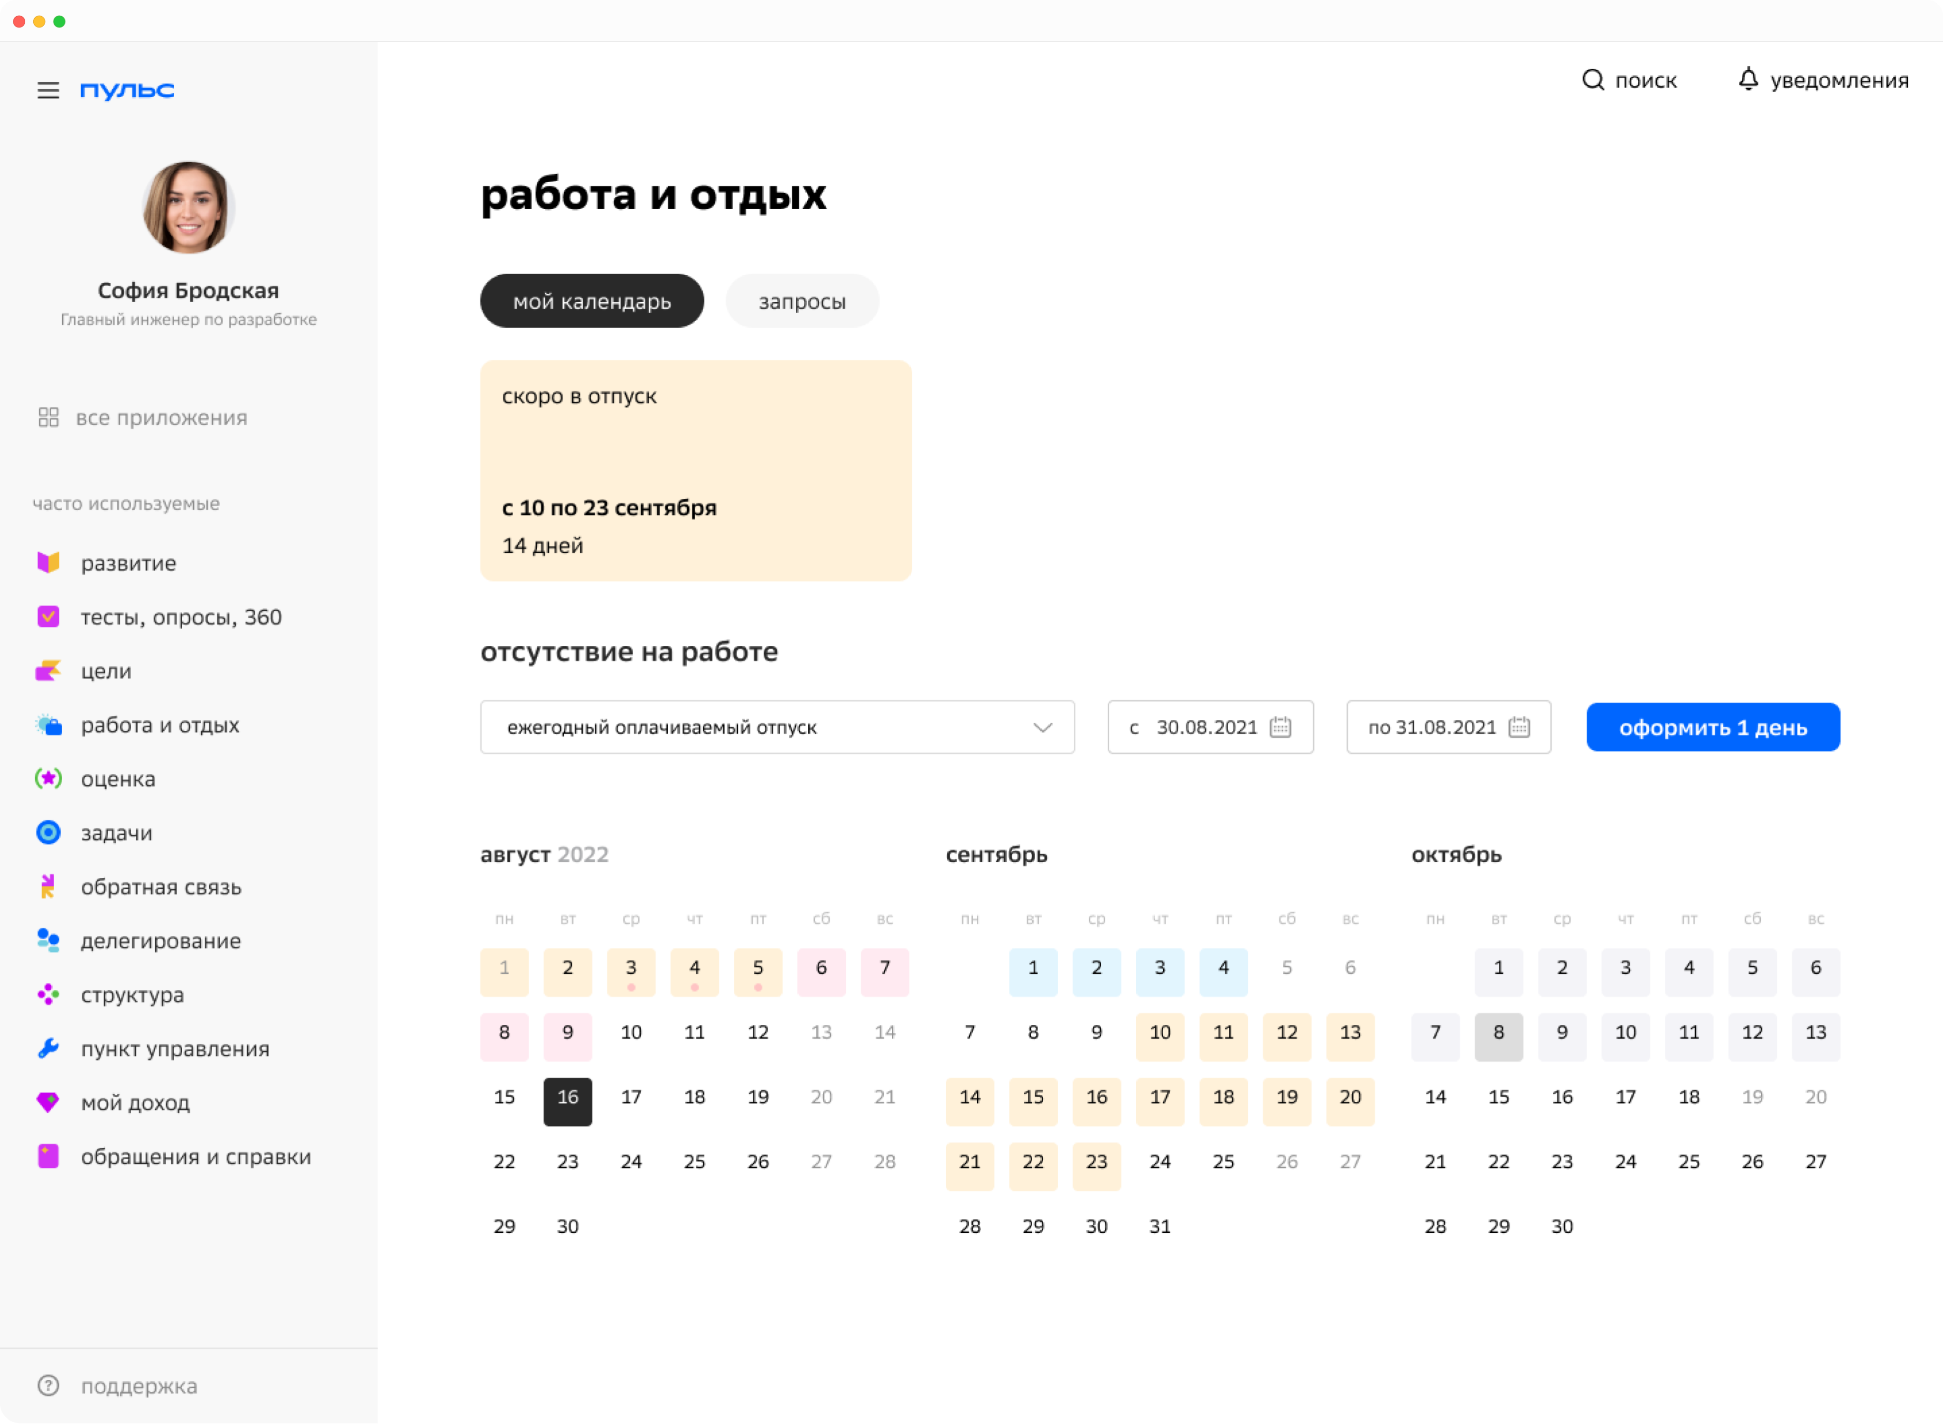Viewport: 1943px width, 1424px height.
Task: Select August 9 pink day
Action: click(x=568, y=1036)
